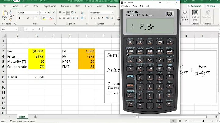
Task: Decrease font size with the small A icon
Action: point(53,12)
